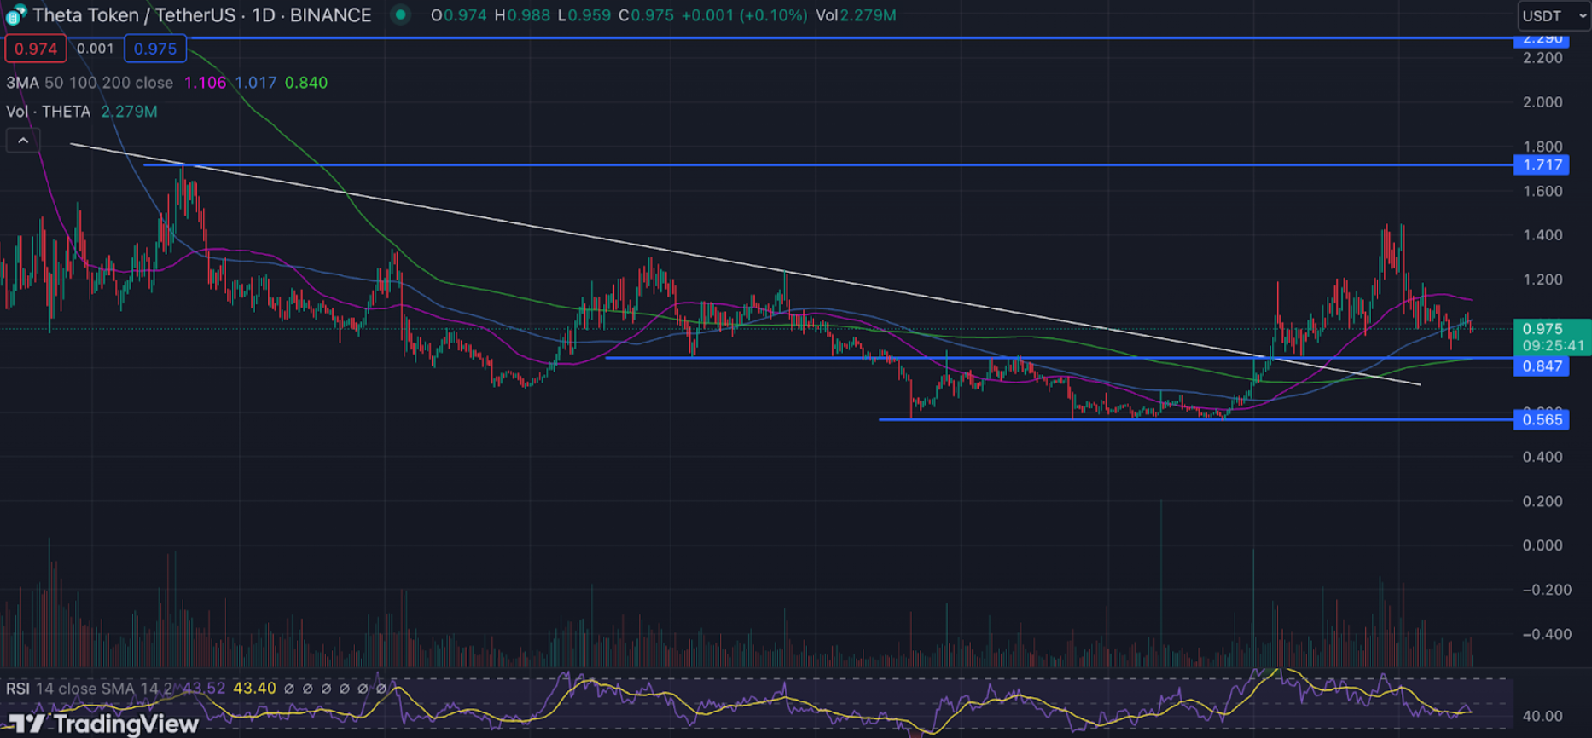Click the 0.001 spread value
Screen dimensions: 1592x738
click(x=95, y=49)
